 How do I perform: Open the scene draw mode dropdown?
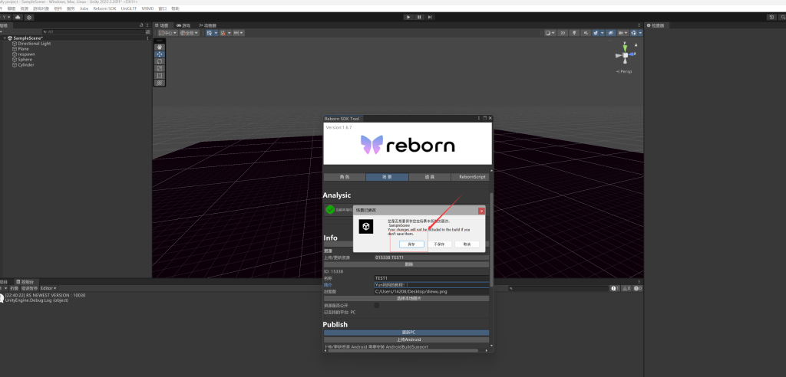click(550, 33)
